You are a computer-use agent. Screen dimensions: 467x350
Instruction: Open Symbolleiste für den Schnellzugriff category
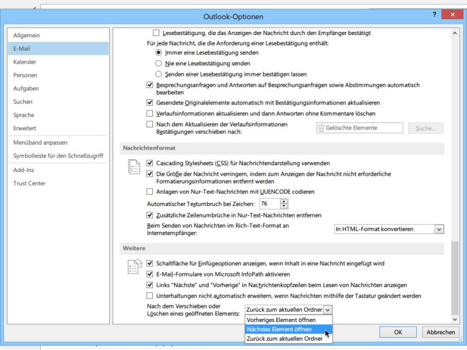pyautogui.click(x=58, y=156)
